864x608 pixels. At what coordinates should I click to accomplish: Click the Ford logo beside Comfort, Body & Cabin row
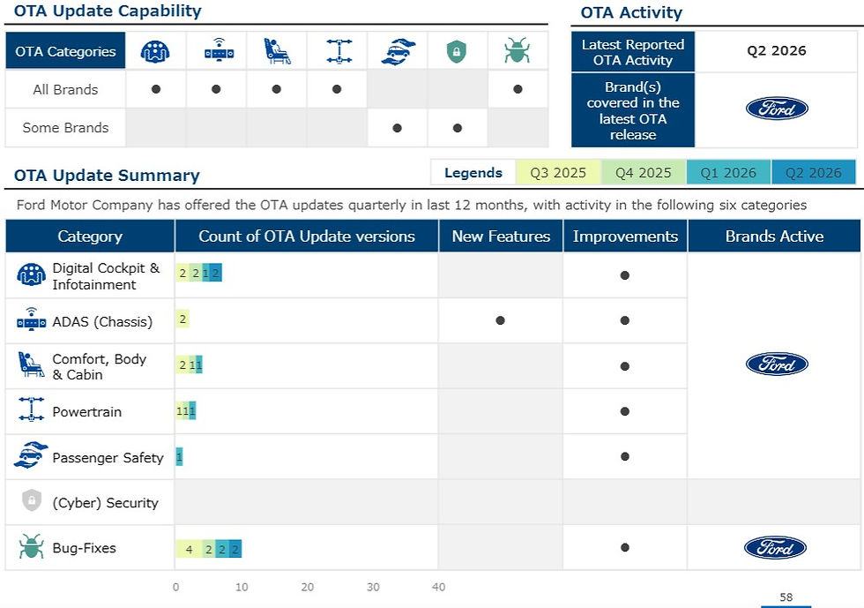coord(777,364)
